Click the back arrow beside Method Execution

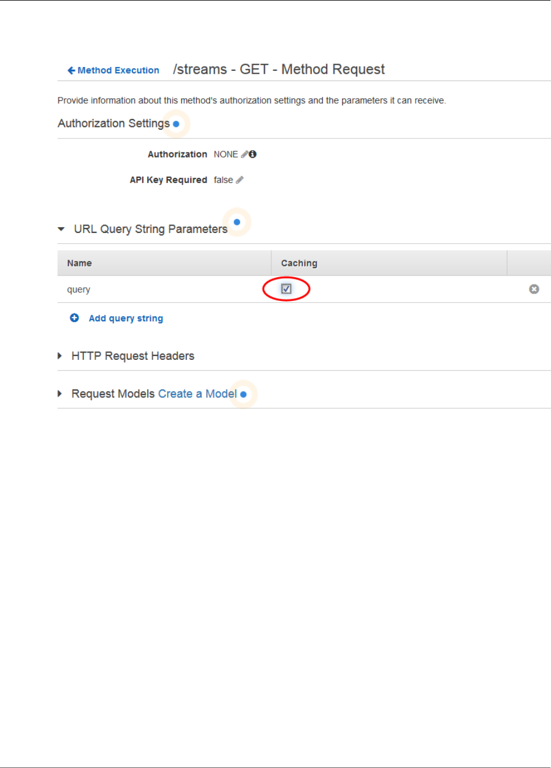(71, 70)
